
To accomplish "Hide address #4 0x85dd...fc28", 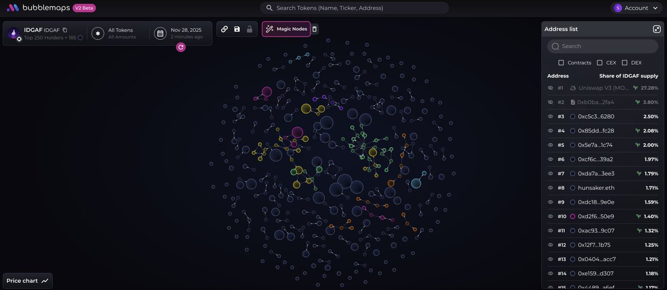I will tap(551, 131).
